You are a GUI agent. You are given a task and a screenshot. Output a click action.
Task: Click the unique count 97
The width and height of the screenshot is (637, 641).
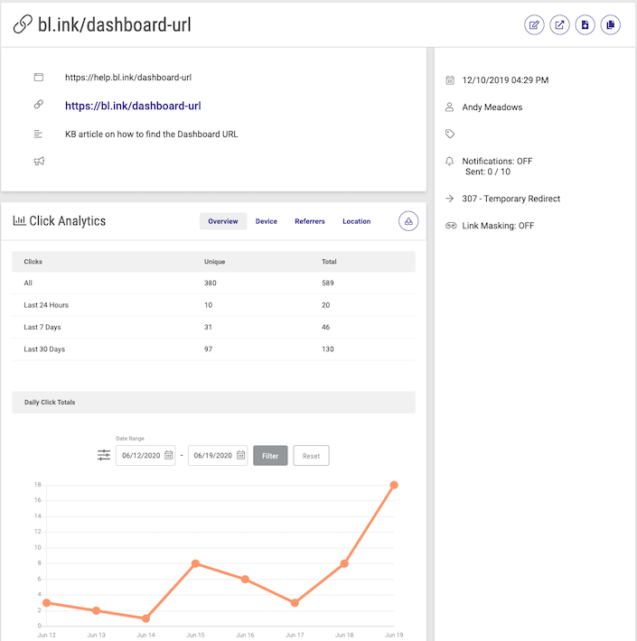208,349
